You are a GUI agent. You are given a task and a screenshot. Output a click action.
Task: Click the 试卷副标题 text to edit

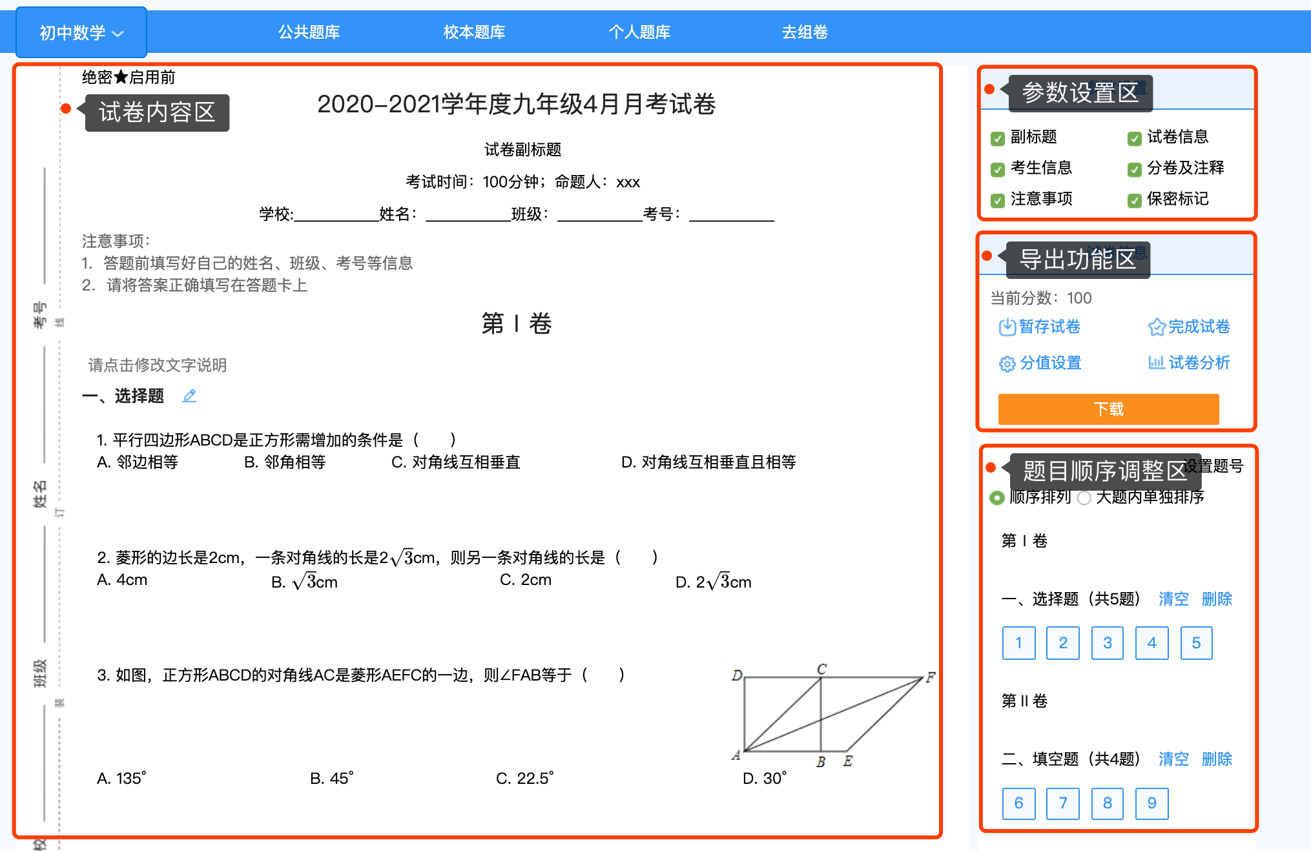pos(522,150)
